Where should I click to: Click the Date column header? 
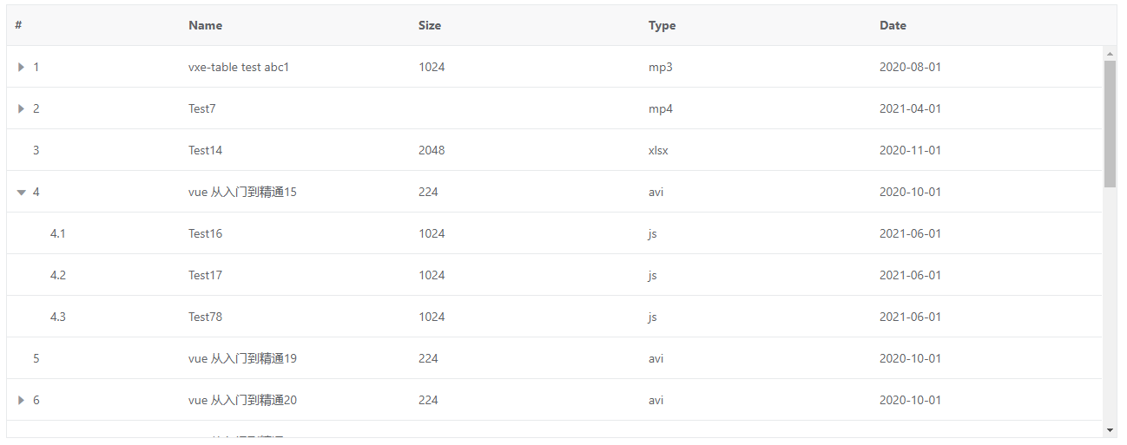[893, 25]
